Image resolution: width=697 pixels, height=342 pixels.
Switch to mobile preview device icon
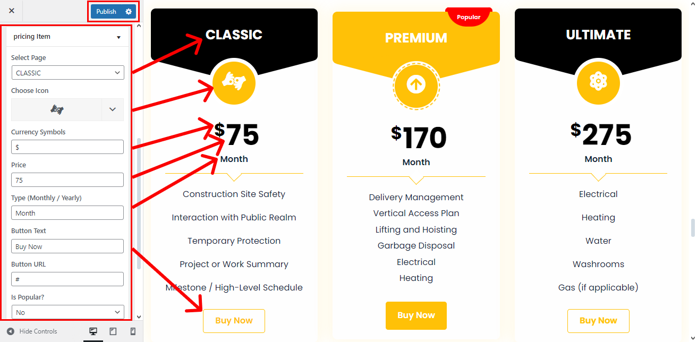tap(133, 331)
